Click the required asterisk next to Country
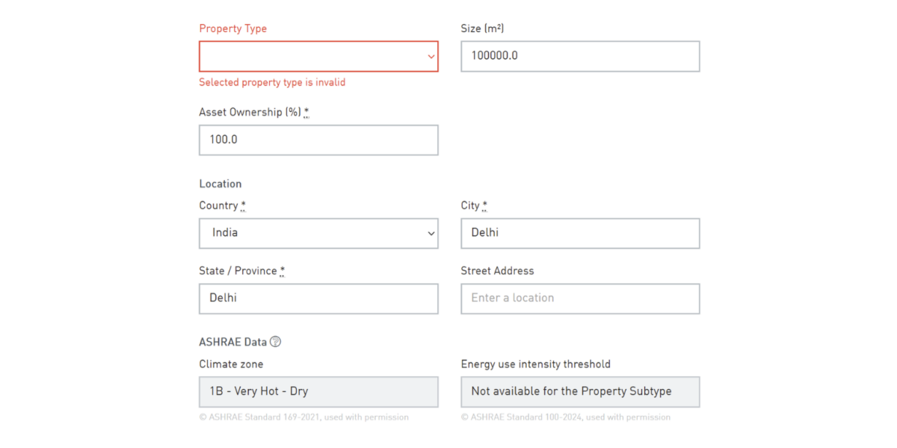897x448 pixels. 244,205
